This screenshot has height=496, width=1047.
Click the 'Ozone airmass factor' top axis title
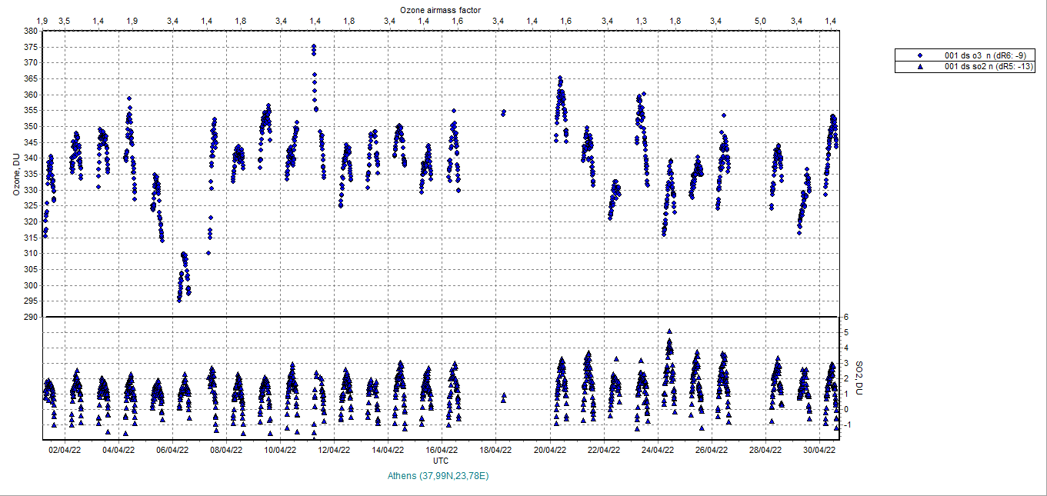(440, 10)
